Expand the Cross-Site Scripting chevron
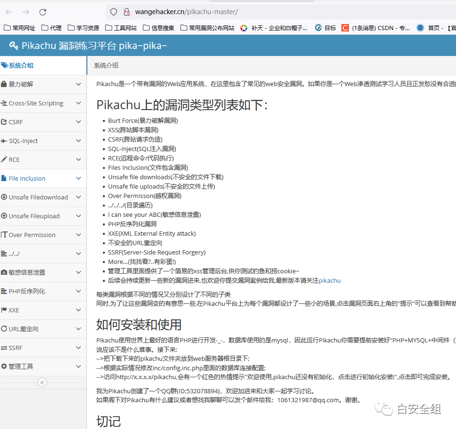This screenshot has width=456, height=429. point(78,103)
